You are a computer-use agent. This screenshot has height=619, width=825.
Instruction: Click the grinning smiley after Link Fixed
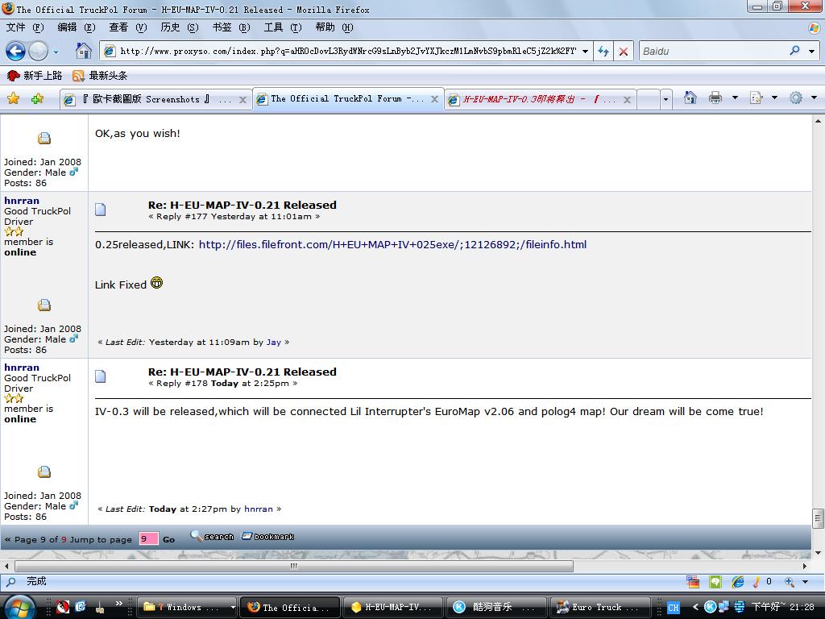157,283
